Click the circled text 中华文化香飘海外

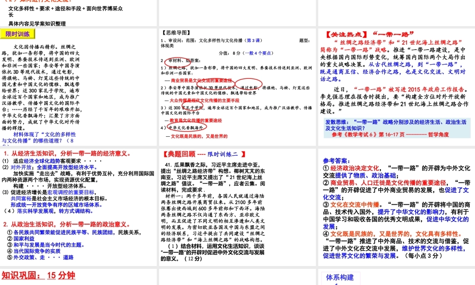(186, 128)
